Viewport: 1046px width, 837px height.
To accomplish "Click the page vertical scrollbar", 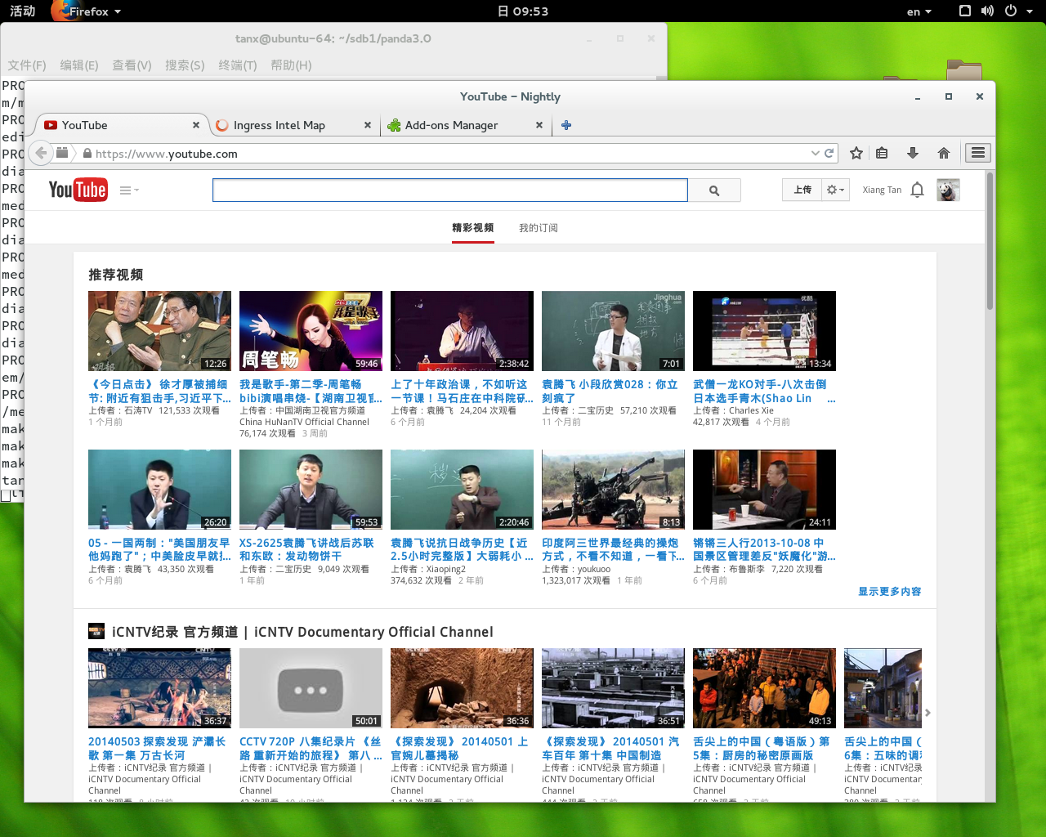I will (x=990, y=239).
